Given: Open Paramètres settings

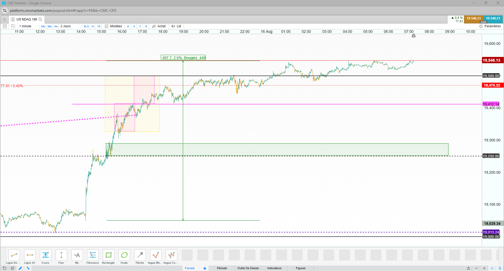Looking at the screenshot, I should pos(490,26).
